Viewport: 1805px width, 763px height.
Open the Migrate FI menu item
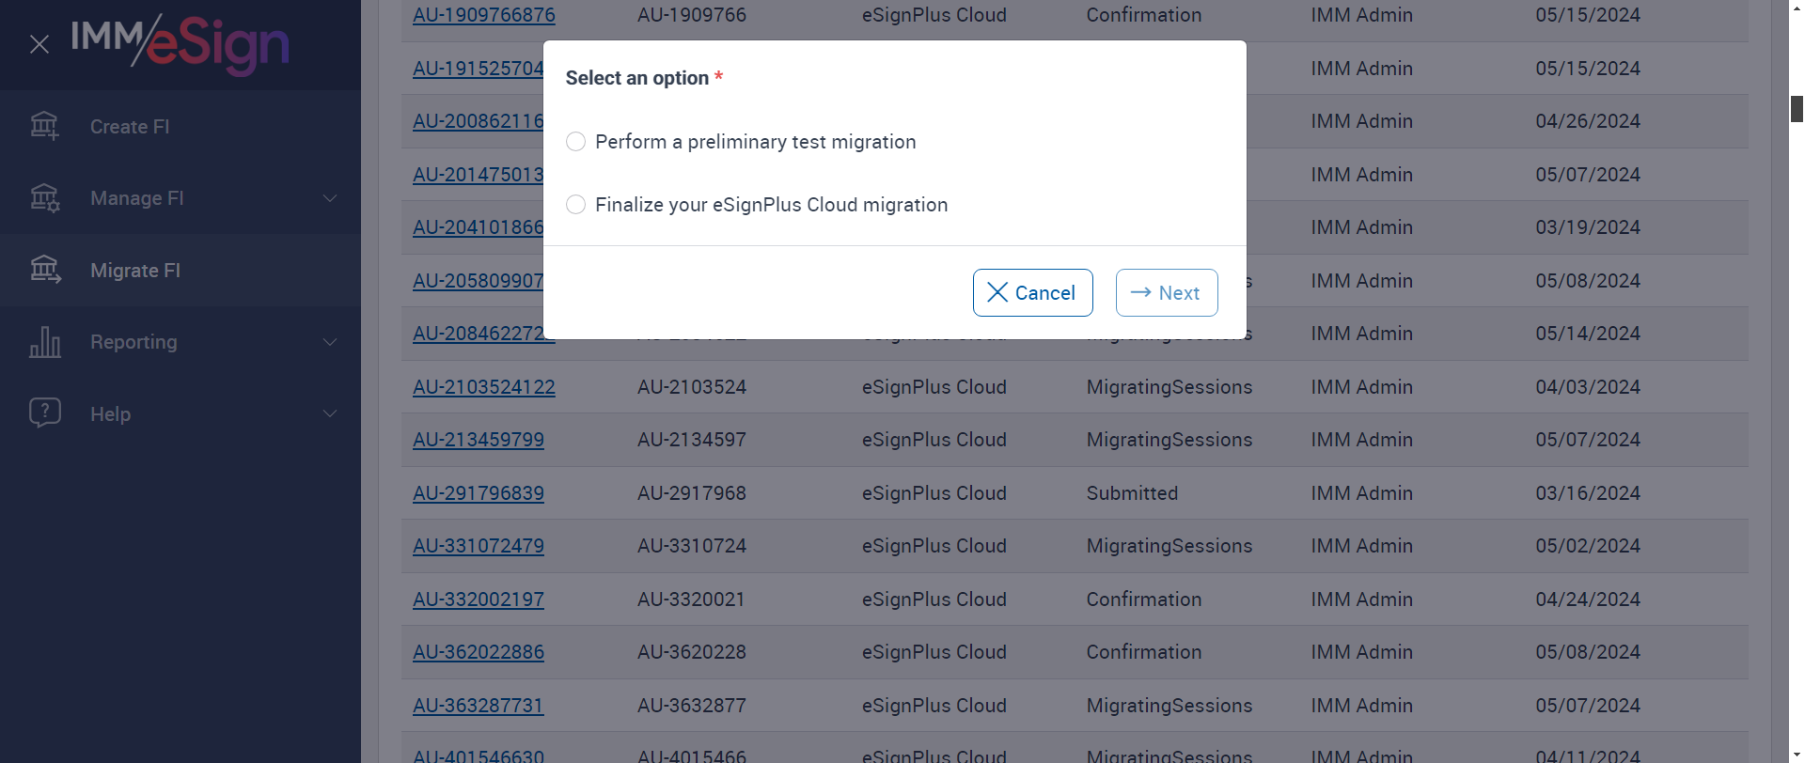tap(135, 271)
